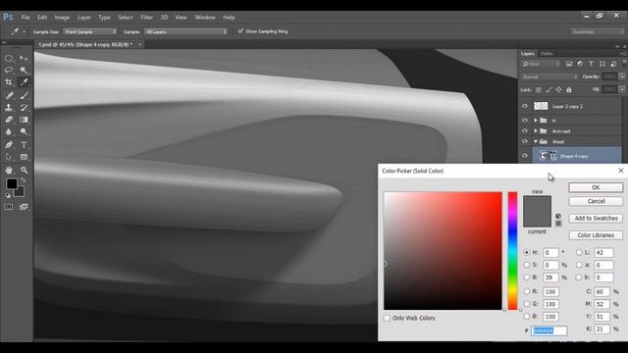Switch to the Paths tab

pos(547,53)
